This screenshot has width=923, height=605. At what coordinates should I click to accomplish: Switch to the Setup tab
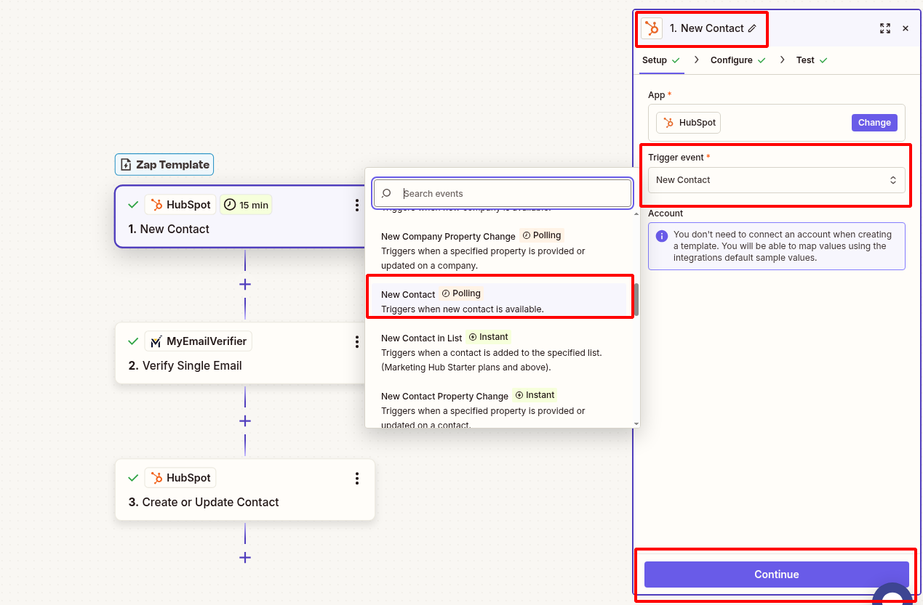click(x=655, y=60)
